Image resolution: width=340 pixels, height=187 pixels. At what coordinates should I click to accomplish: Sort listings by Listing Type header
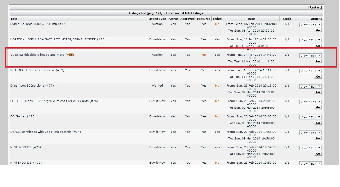[157, 19]
